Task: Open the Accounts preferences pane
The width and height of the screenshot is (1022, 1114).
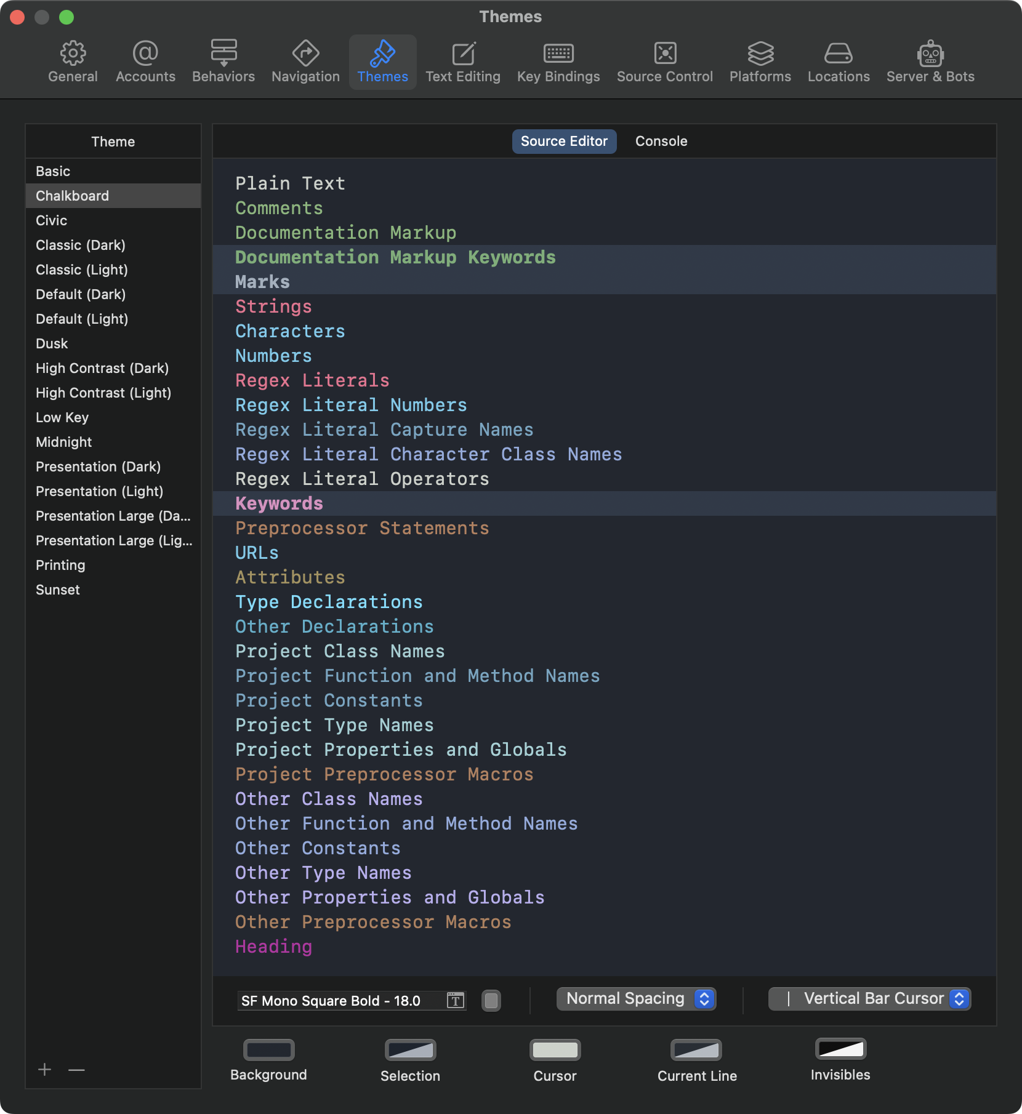Action: [145, 62]
